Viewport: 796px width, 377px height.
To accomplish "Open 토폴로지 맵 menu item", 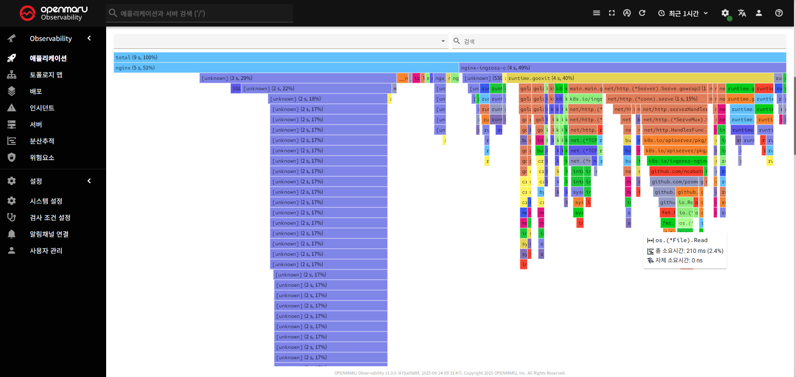I will tap(46, 75).
